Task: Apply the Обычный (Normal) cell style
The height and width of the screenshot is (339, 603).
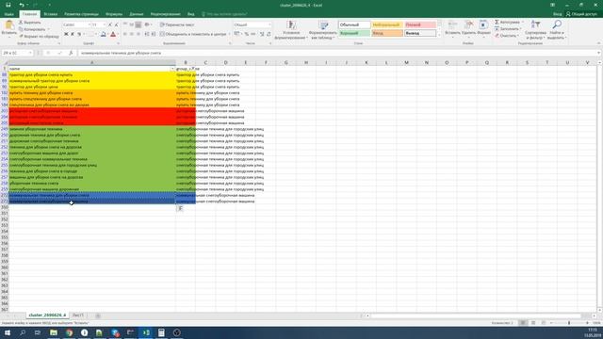Action: [354, 24]
